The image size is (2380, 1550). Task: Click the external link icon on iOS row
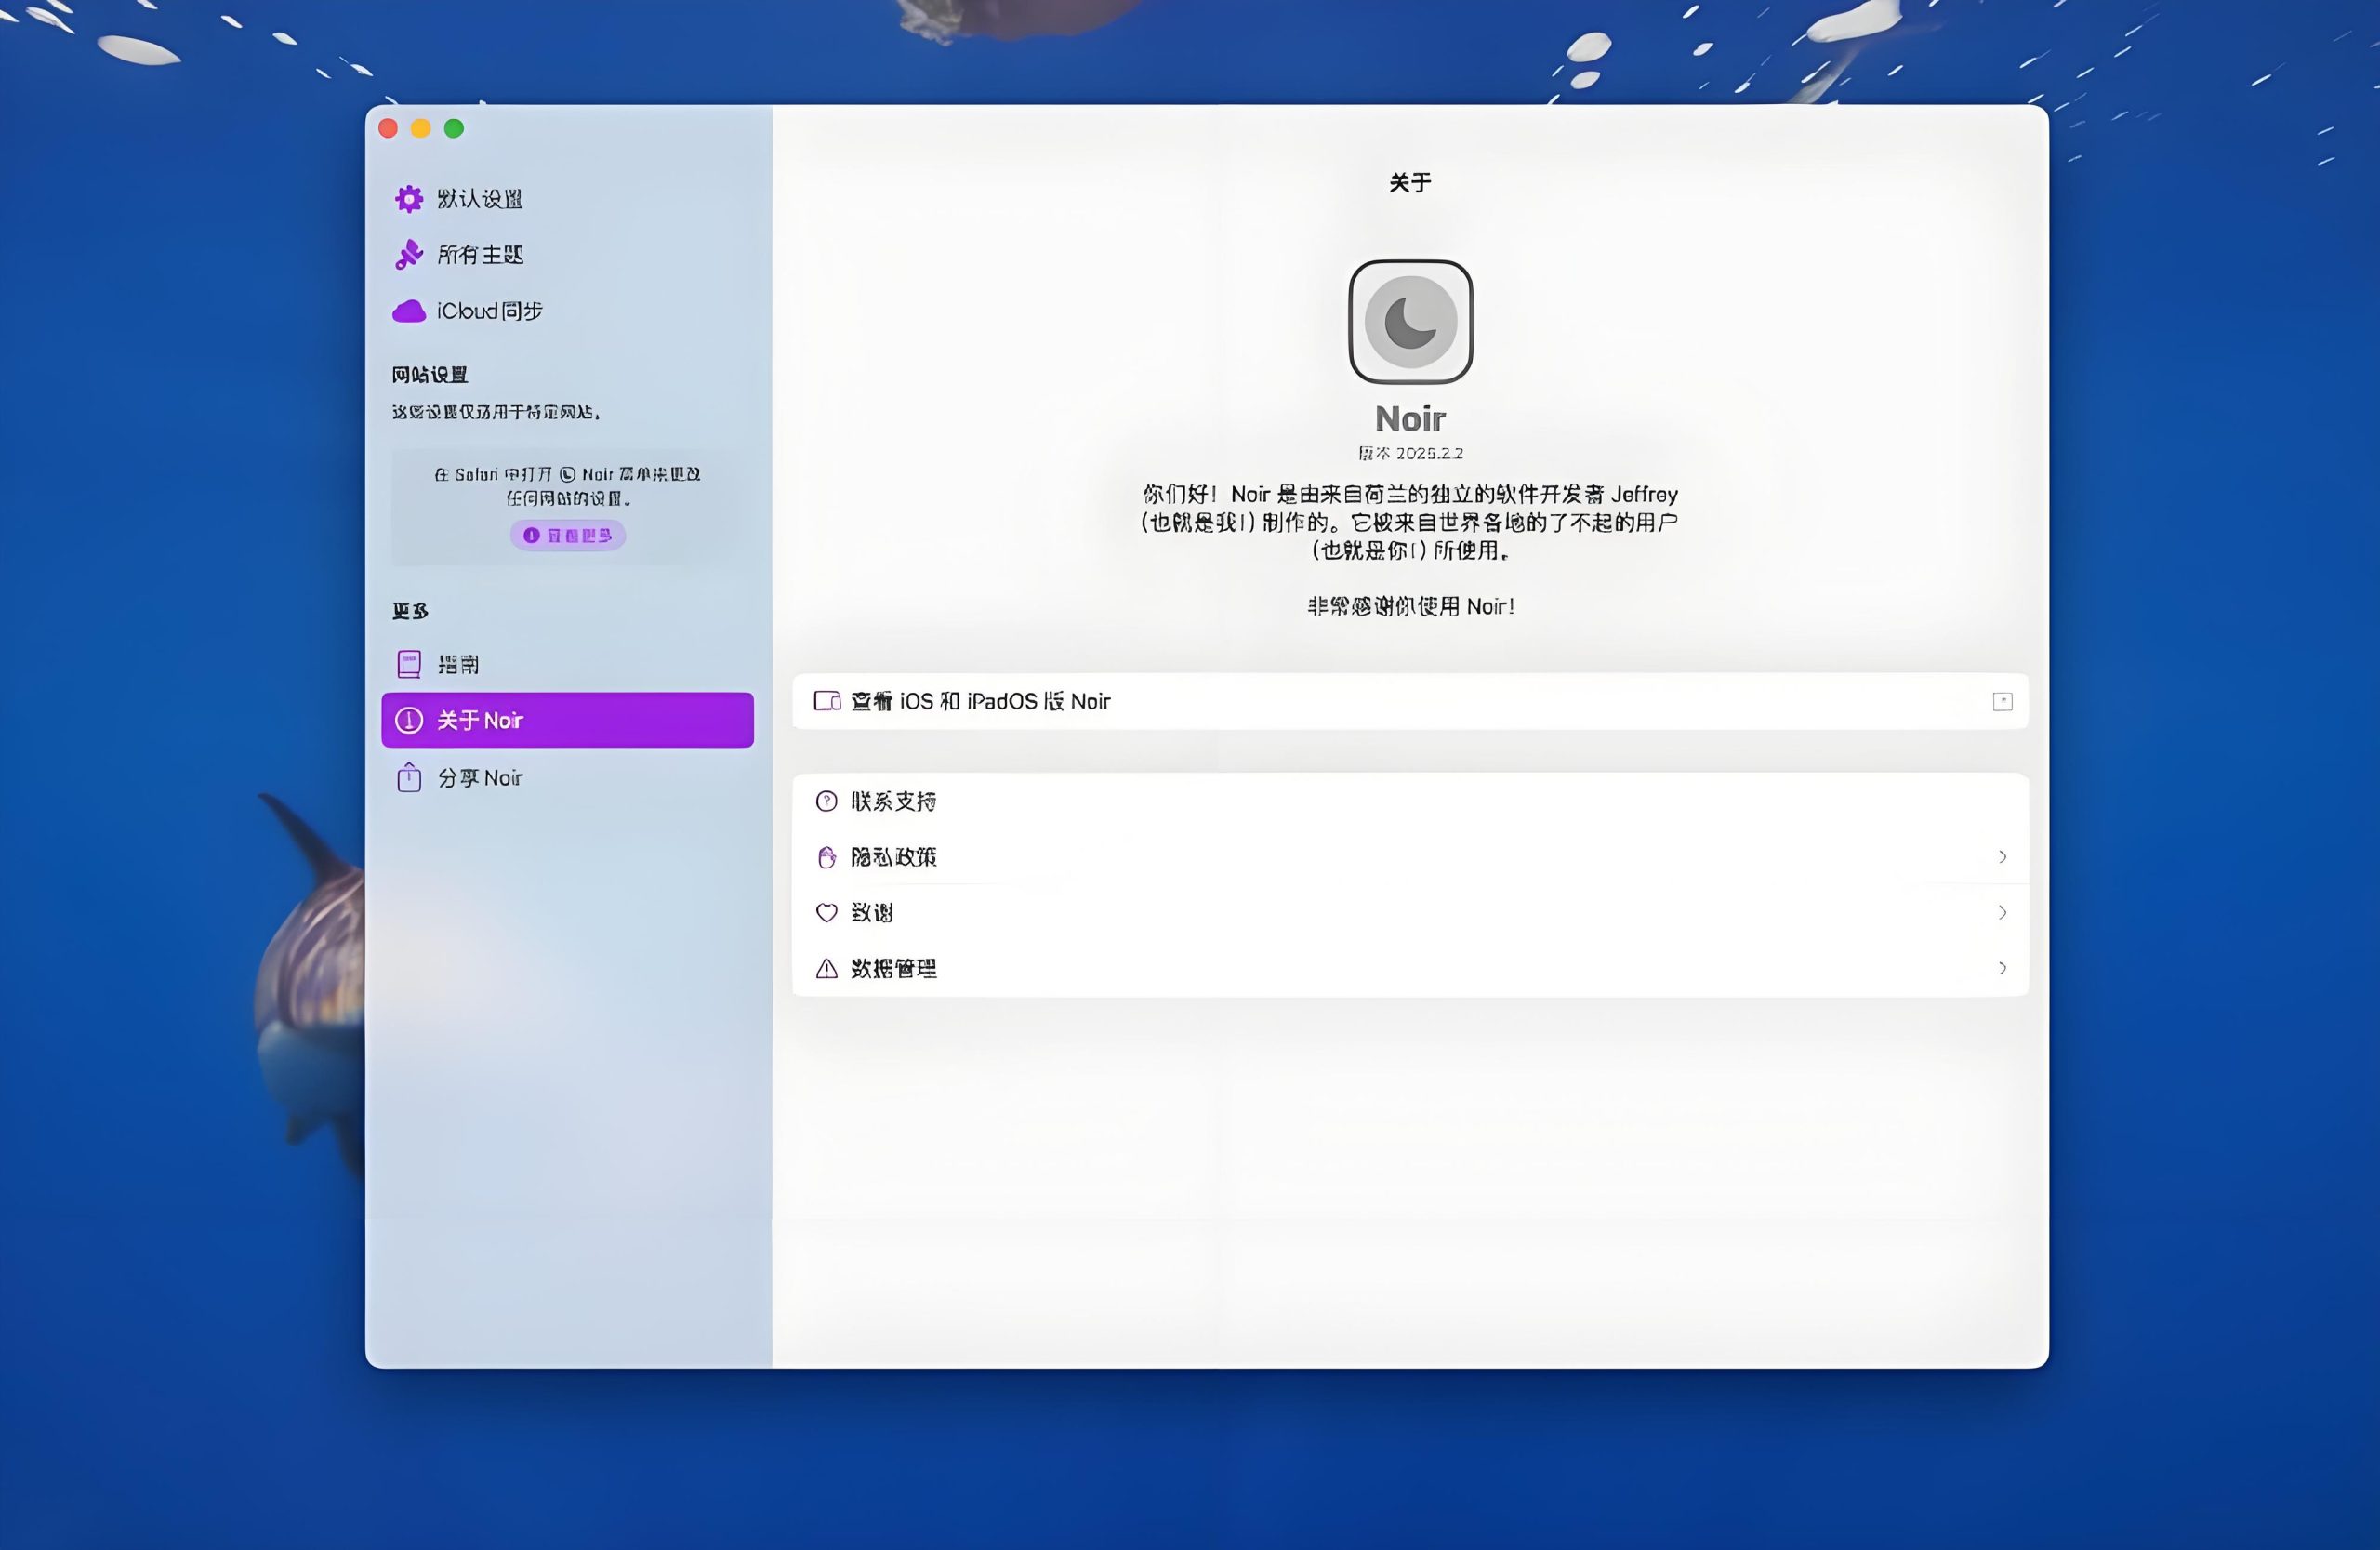(x=2002, y=701)
